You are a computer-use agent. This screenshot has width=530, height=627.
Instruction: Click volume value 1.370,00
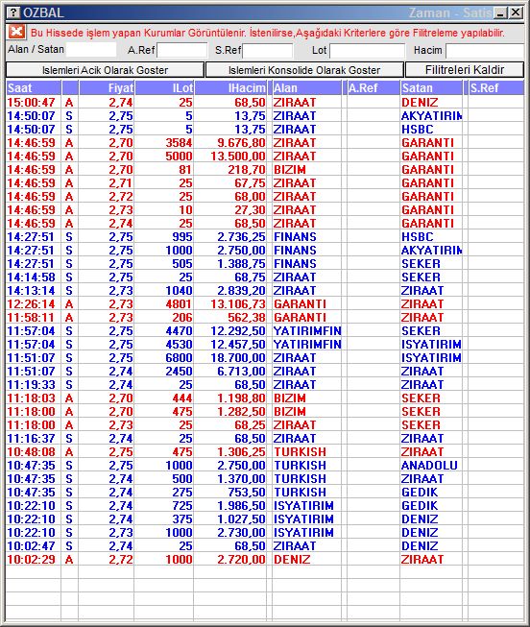241,479
